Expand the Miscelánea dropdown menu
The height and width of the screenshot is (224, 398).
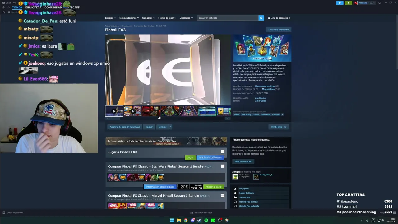(x=186, y=18)
